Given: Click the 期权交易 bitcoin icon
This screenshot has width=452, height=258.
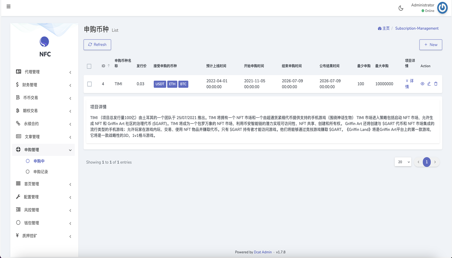Looking at the screenshot, I should (17, 110).
